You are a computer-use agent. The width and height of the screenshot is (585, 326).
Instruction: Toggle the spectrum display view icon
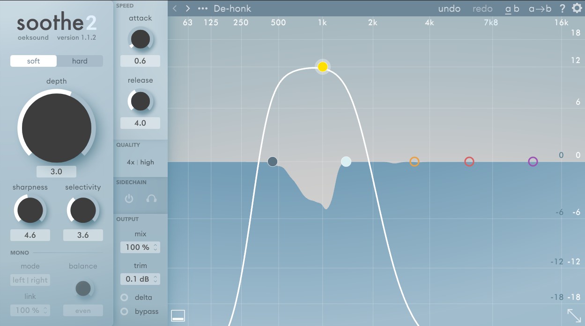[178, 315]
